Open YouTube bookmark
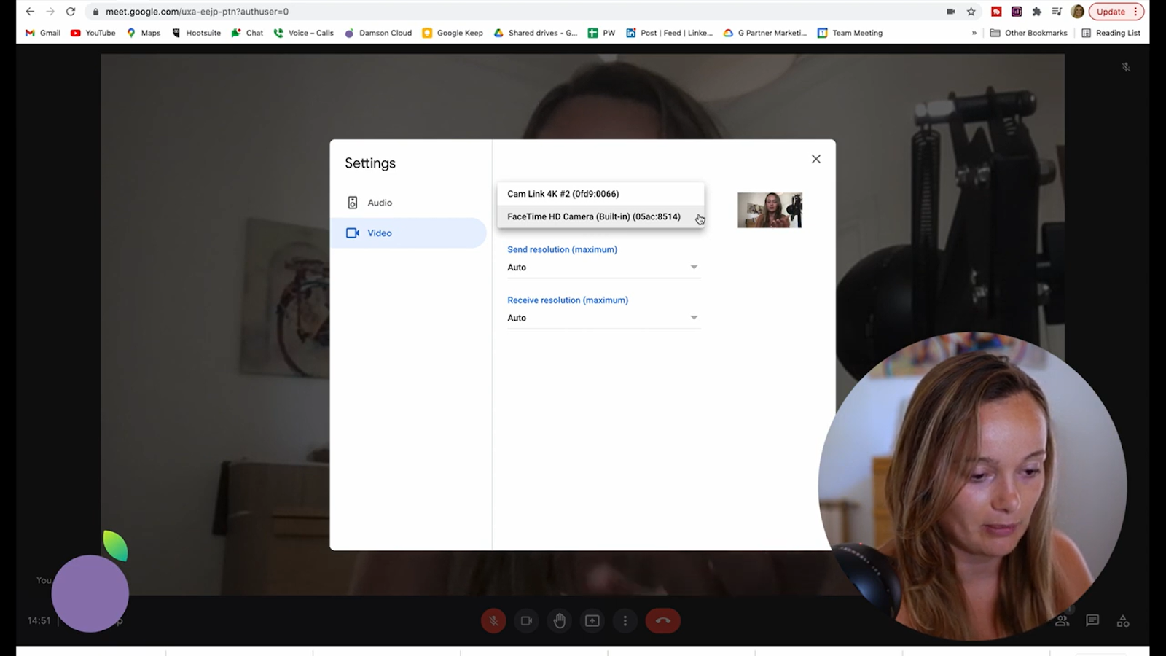Screen dimensions: 1166x656 pyautogui.click(x=93, y=33)
